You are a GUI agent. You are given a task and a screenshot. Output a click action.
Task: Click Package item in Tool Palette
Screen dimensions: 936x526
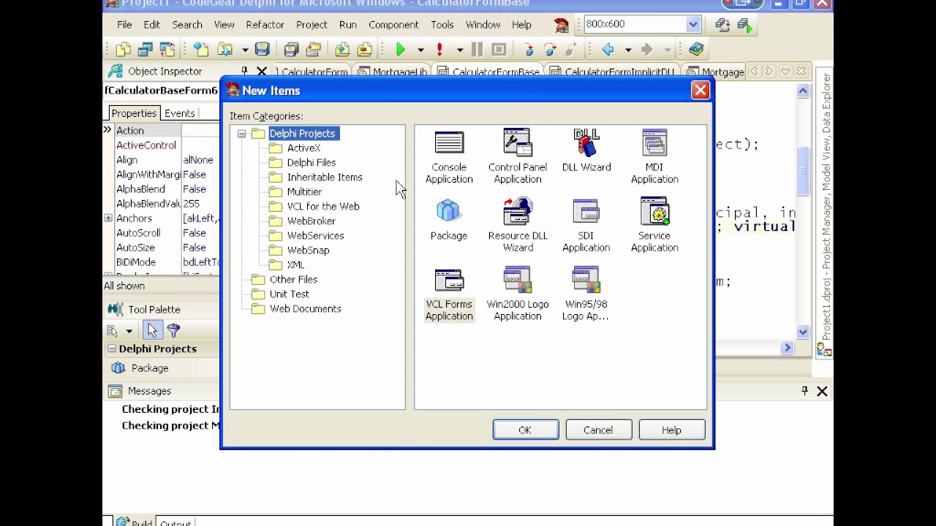click(150, 368)
